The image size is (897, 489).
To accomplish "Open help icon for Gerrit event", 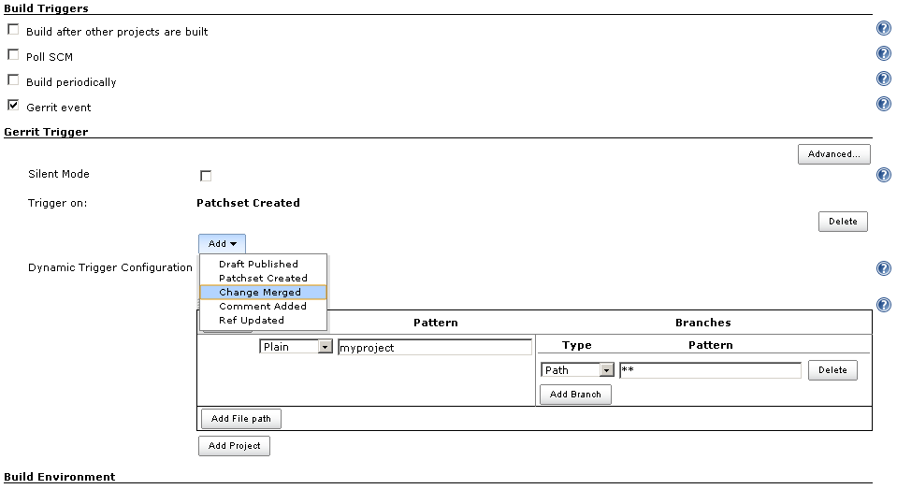I will [884, 104].
